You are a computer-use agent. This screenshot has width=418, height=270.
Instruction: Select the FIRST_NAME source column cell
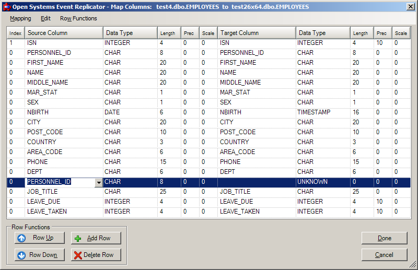[64, 63]
